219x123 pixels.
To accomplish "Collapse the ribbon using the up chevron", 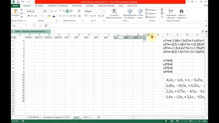I will pos(206,20).
